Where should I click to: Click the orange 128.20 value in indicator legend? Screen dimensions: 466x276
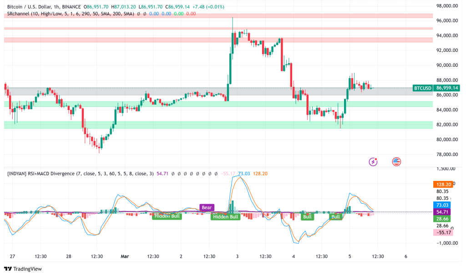(260, 174)
